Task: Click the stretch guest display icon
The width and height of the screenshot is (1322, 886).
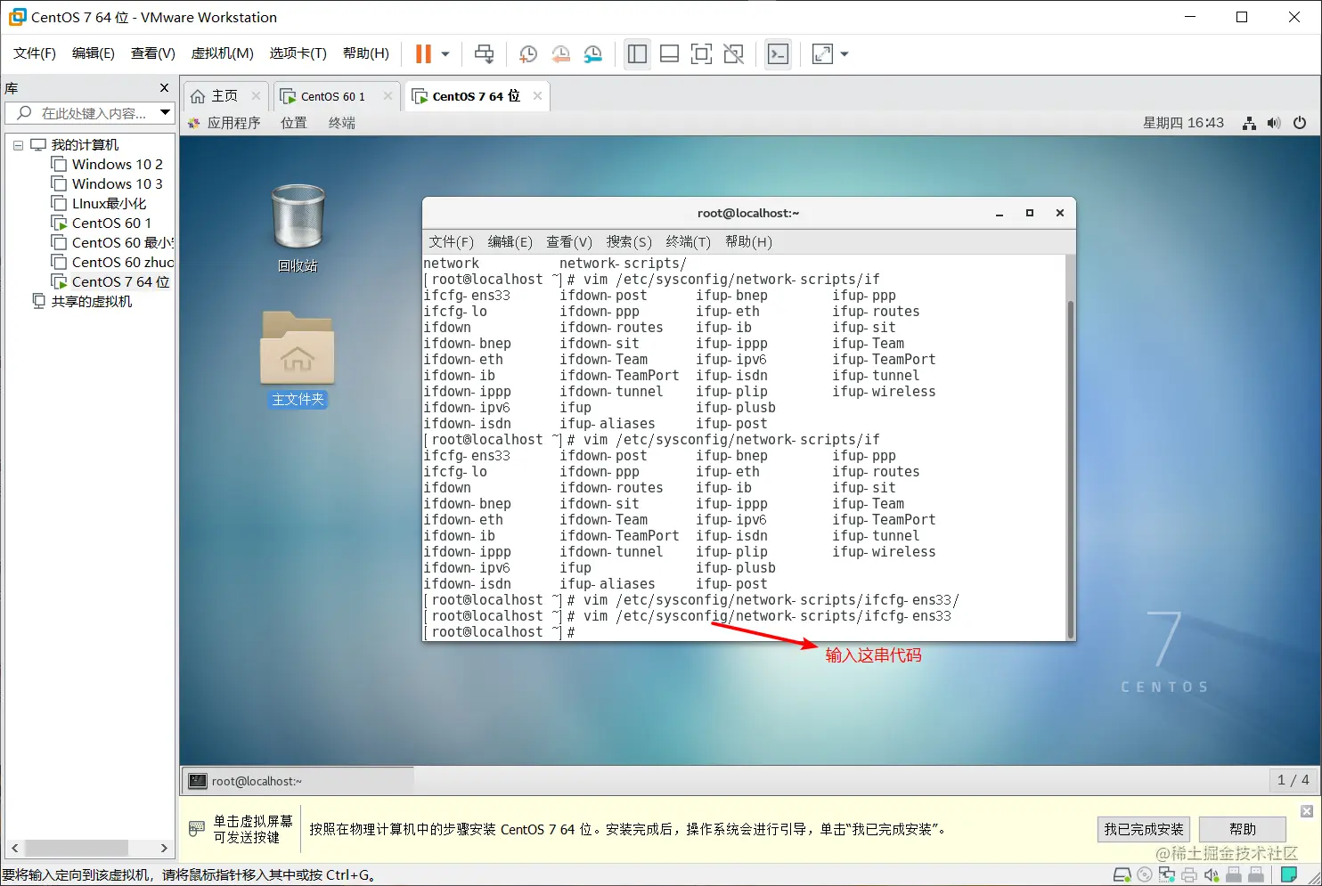Action: pyautogui.click(x=823, y=54)
